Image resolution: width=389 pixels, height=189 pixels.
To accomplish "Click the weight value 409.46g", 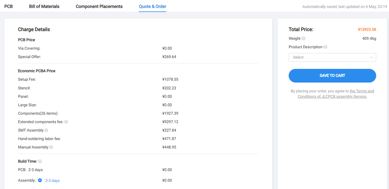I will tap(369, 38).
